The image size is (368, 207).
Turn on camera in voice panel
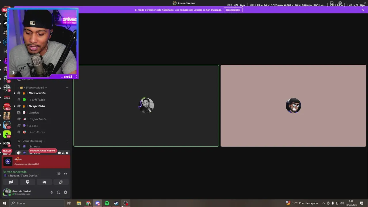click(x=11, y=182)
